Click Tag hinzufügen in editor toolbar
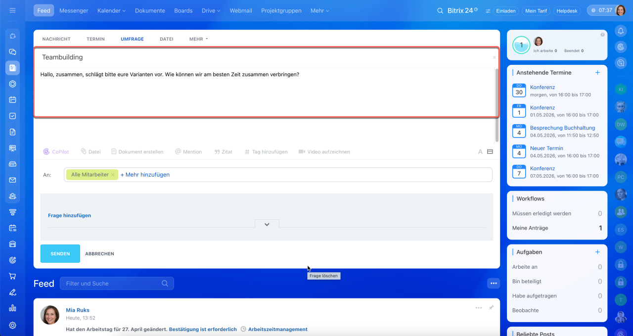Image resolution: width=633 pixels, height=336 pixels. tap(266, 152)
